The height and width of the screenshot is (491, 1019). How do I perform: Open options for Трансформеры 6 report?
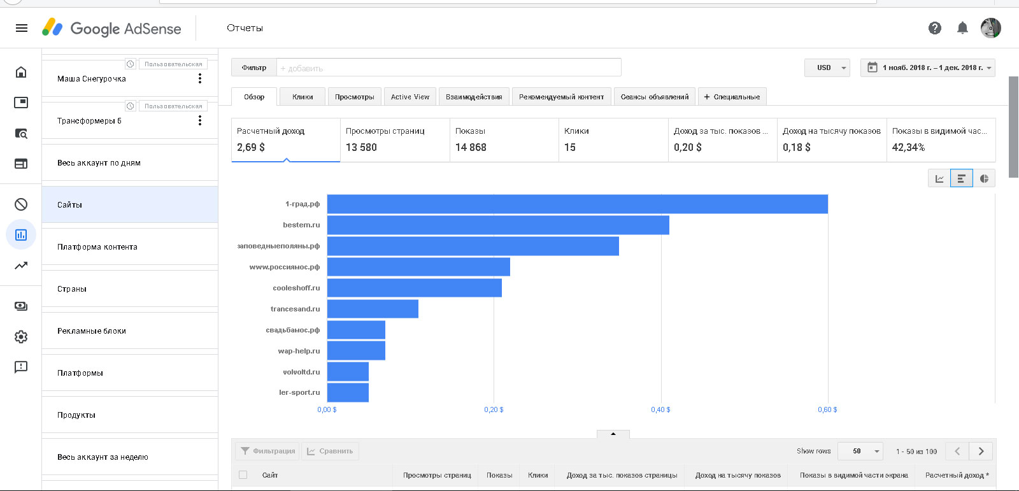(200, 120)
